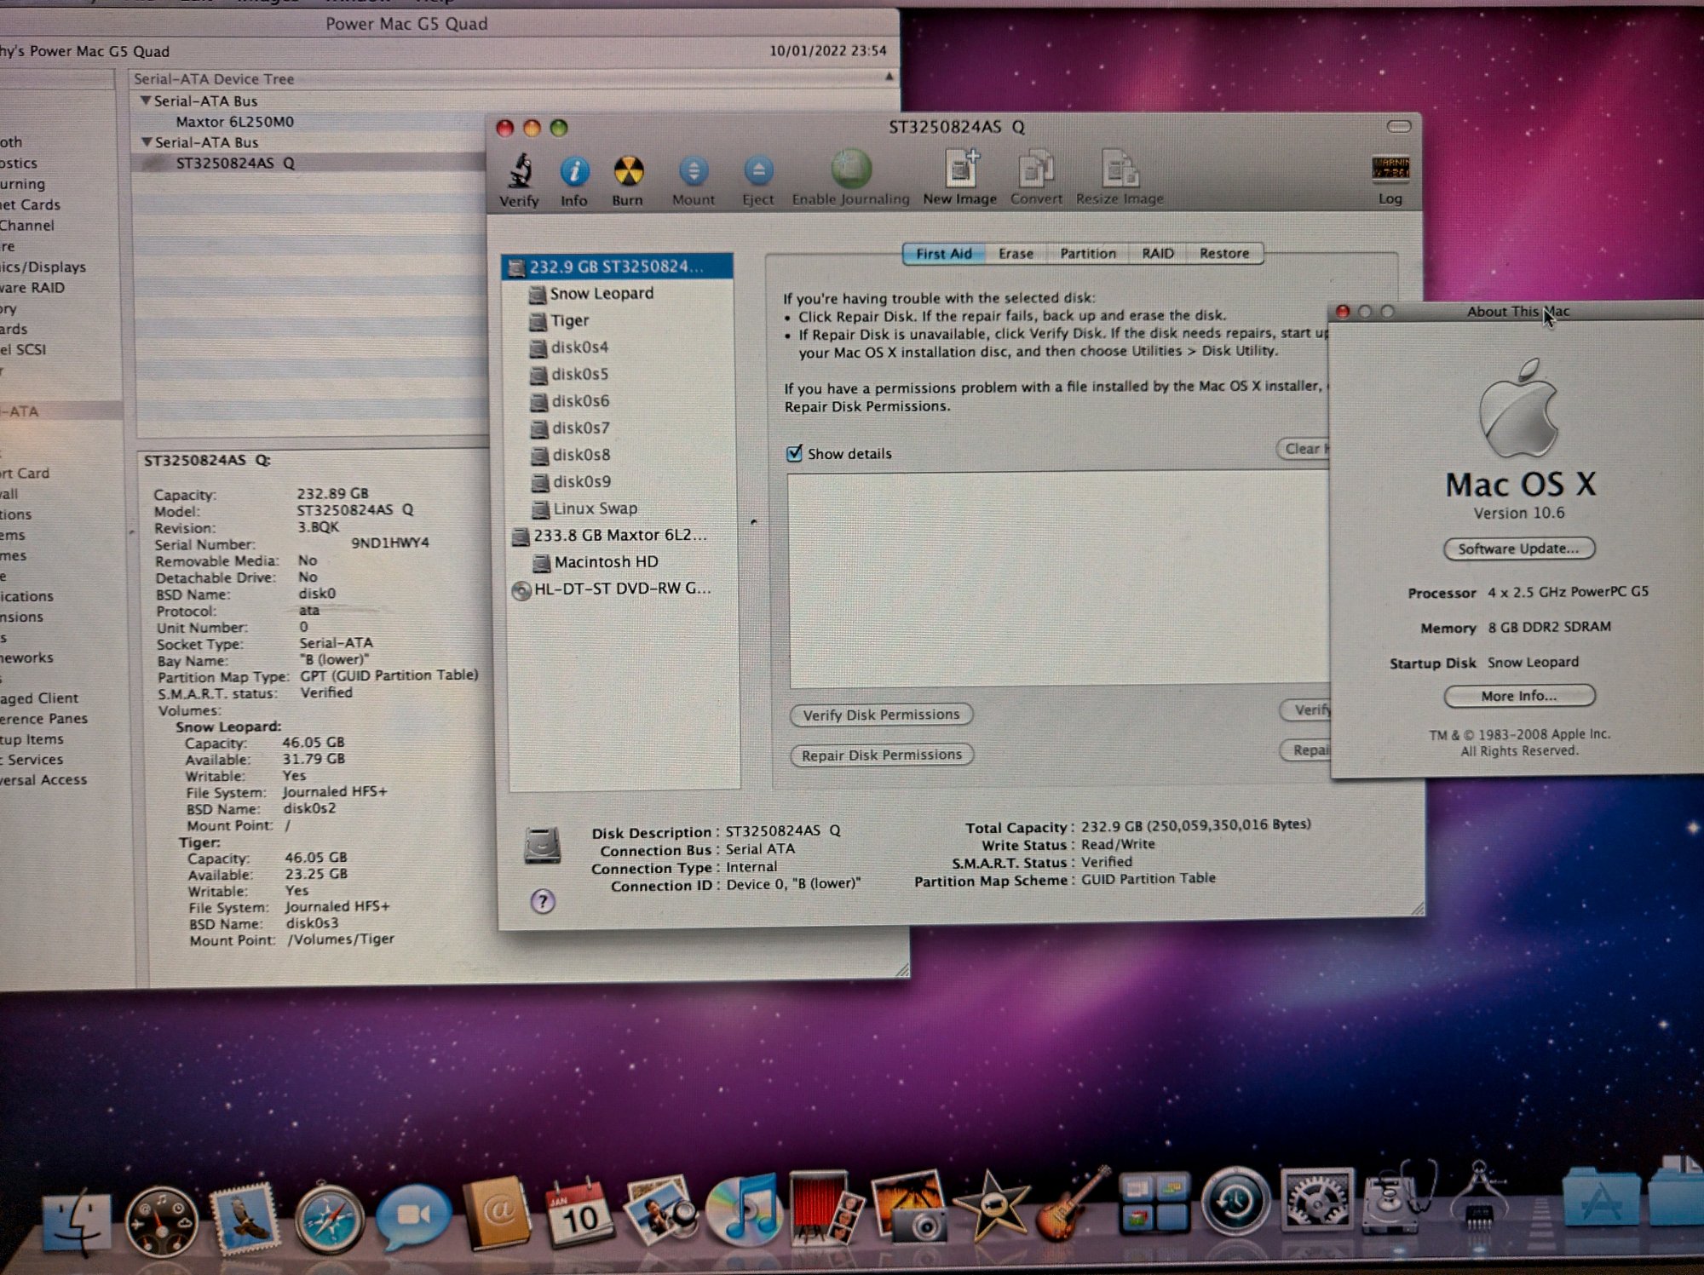Open Time Machine in the dock

[1234, 1203]
